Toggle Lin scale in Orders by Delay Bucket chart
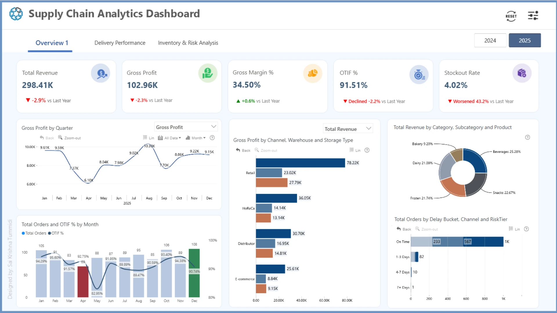The height and width of the screenshot is (313, 557). point(514,229)
